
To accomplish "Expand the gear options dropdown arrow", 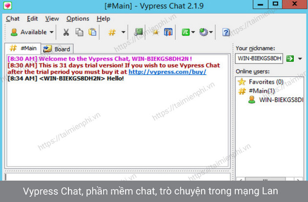I will (x=211, y=32).
